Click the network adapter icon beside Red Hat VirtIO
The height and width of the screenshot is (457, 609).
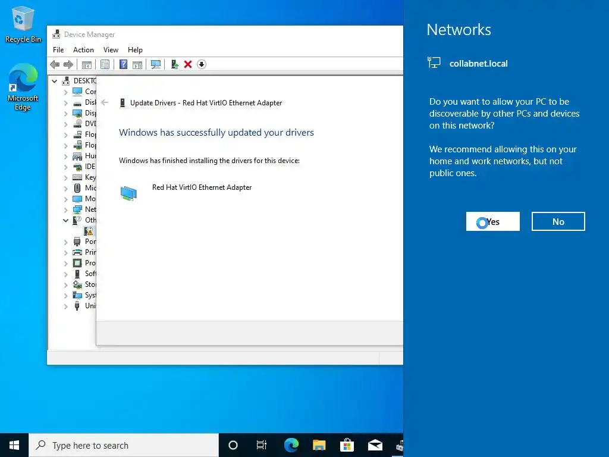(x=128, y=193)
